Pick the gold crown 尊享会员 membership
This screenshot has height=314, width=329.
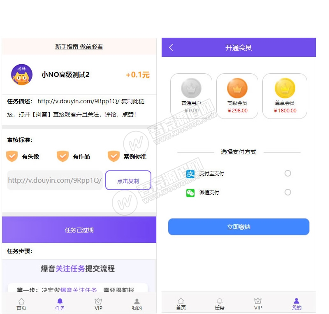coord(285,95)
